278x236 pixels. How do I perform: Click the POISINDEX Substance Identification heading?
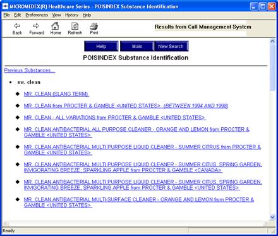point(136,58)
